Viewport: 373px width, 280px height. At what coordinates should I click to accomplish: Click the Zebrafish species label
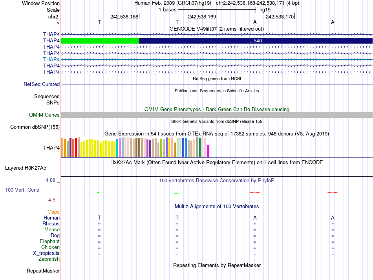pyautogui.click(x=49, y=259)
